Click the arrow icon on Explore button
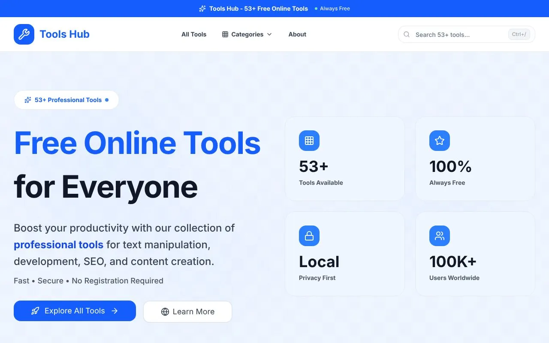 pyautogui.click(x=115, y=311)
